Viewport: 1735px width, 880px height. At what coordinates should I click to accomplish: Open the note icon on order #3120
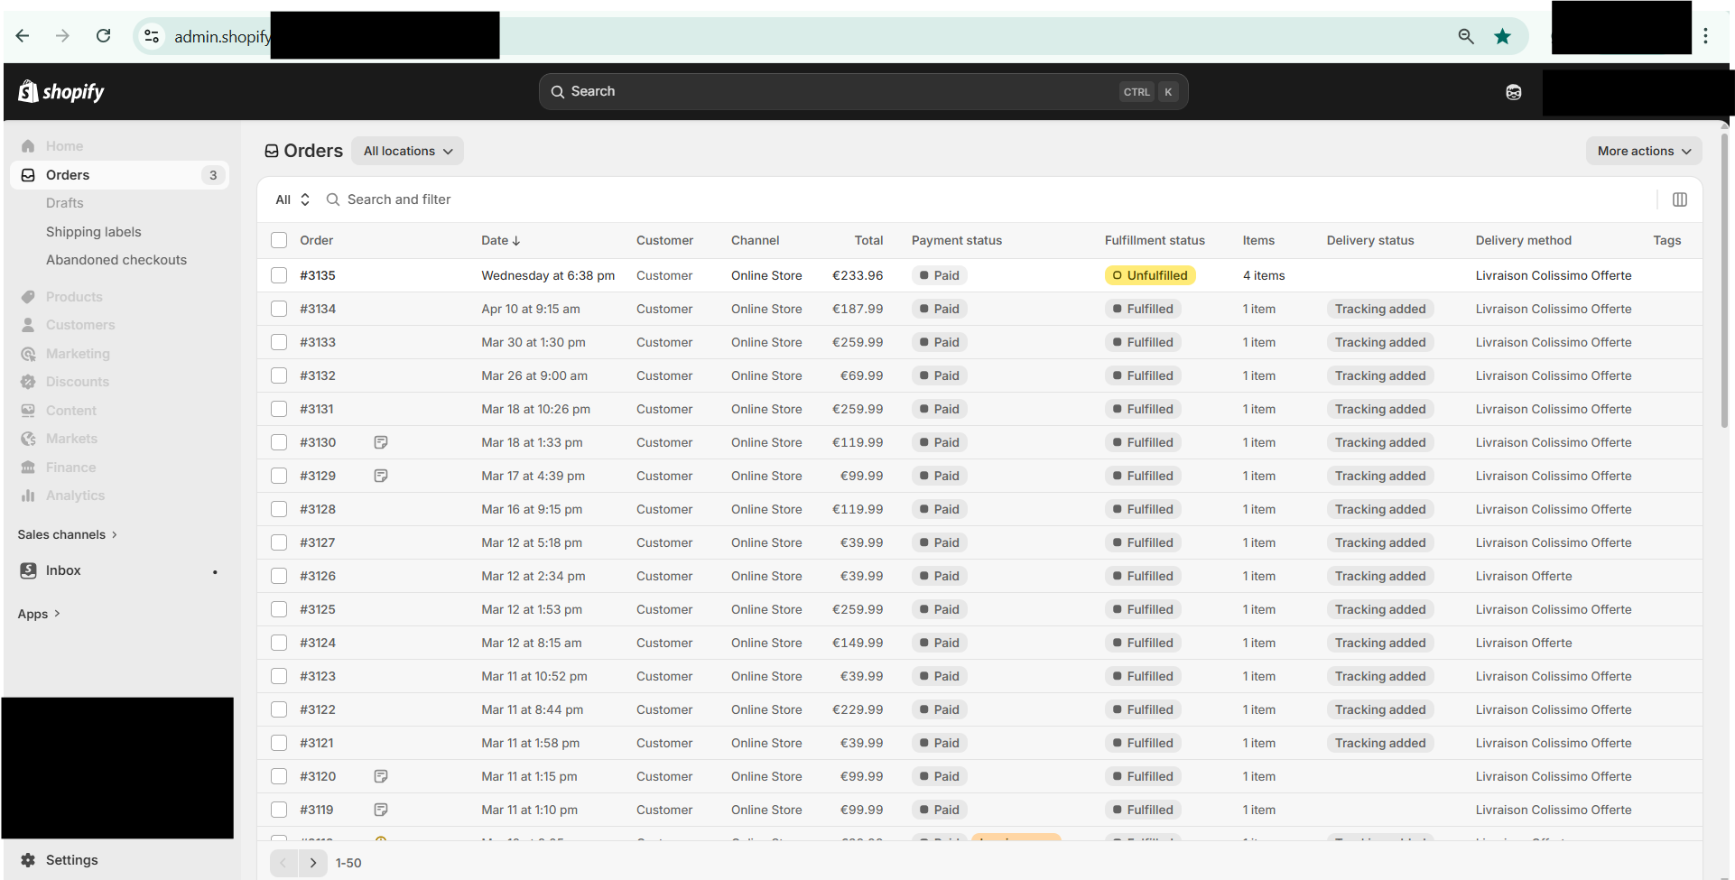coord(381,776)
